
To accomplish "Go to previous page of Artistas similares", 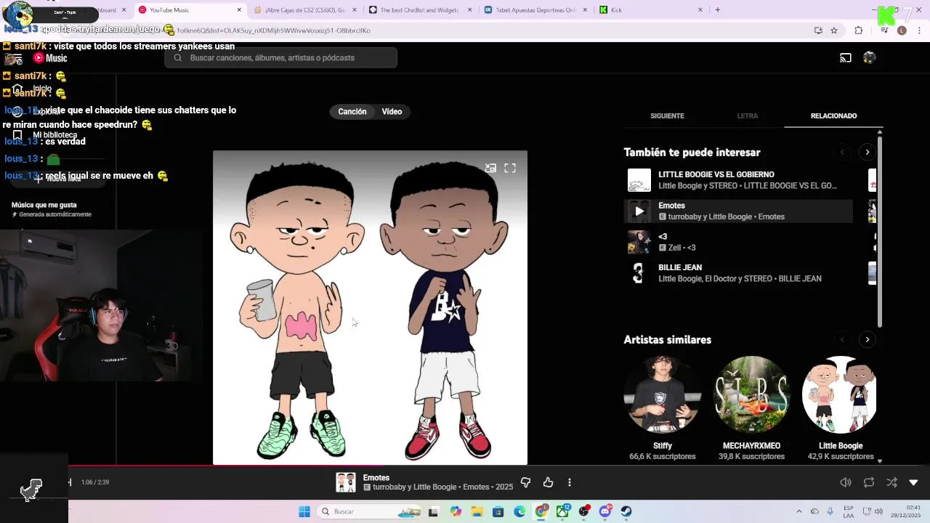I will click(x=843, y=340).
